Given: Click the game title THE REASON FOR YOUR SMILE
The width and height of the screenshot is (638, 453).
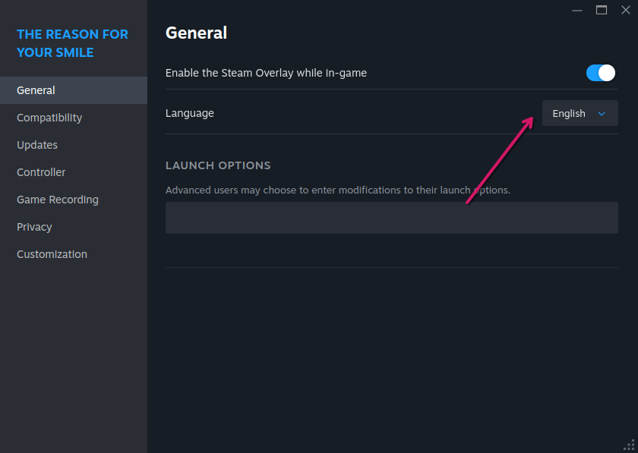Looking at the screenshot, I should coord(72,43).
